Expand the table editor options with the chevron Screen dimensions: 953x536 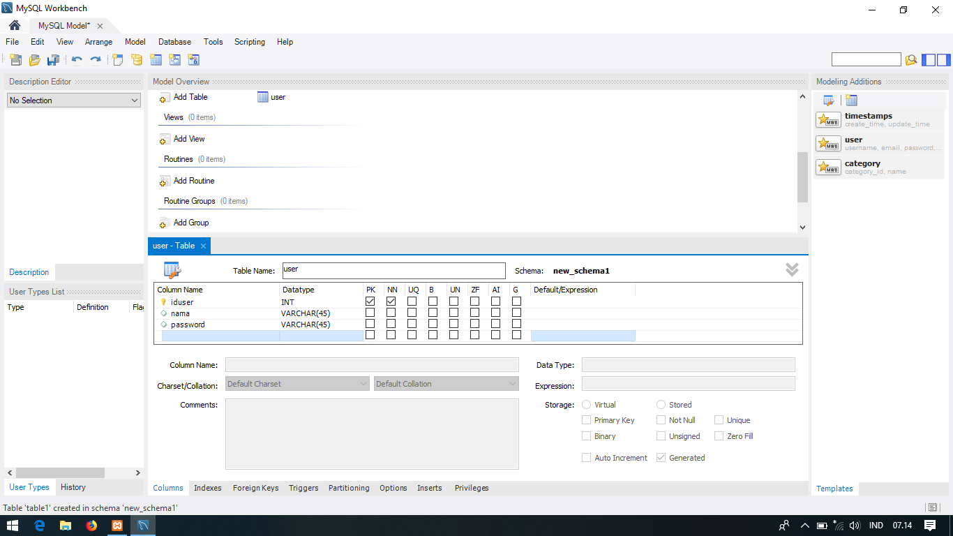click(x=792, y=270)
